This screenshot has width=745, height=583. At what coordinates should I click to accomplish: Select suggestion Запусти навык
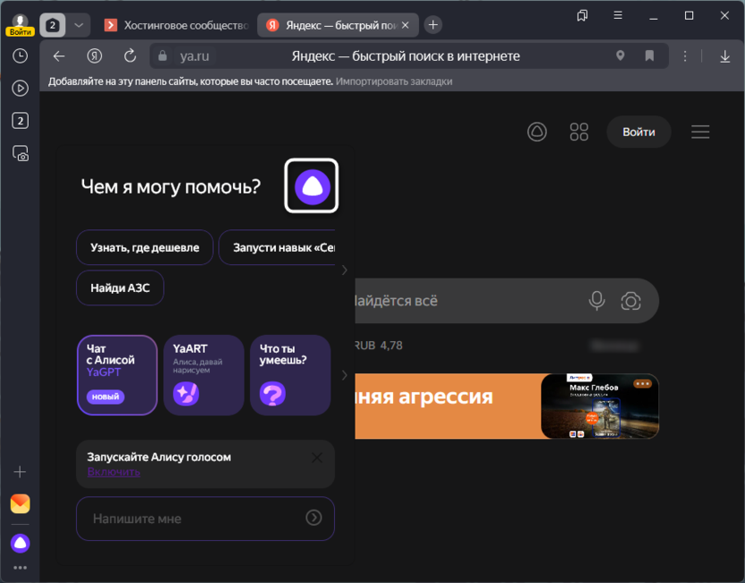point(278,247)
